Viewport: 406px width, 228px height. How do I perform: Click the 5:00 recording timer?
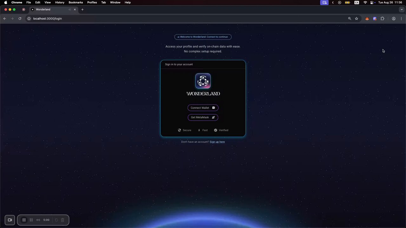coord(46,220)
